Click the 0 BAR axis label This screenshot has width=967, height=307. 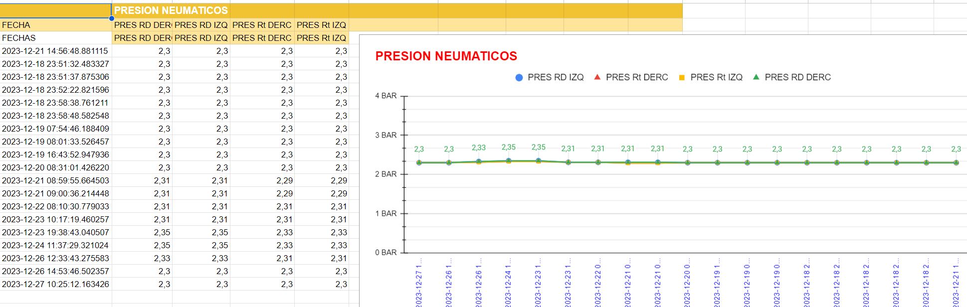pos(386,253)
